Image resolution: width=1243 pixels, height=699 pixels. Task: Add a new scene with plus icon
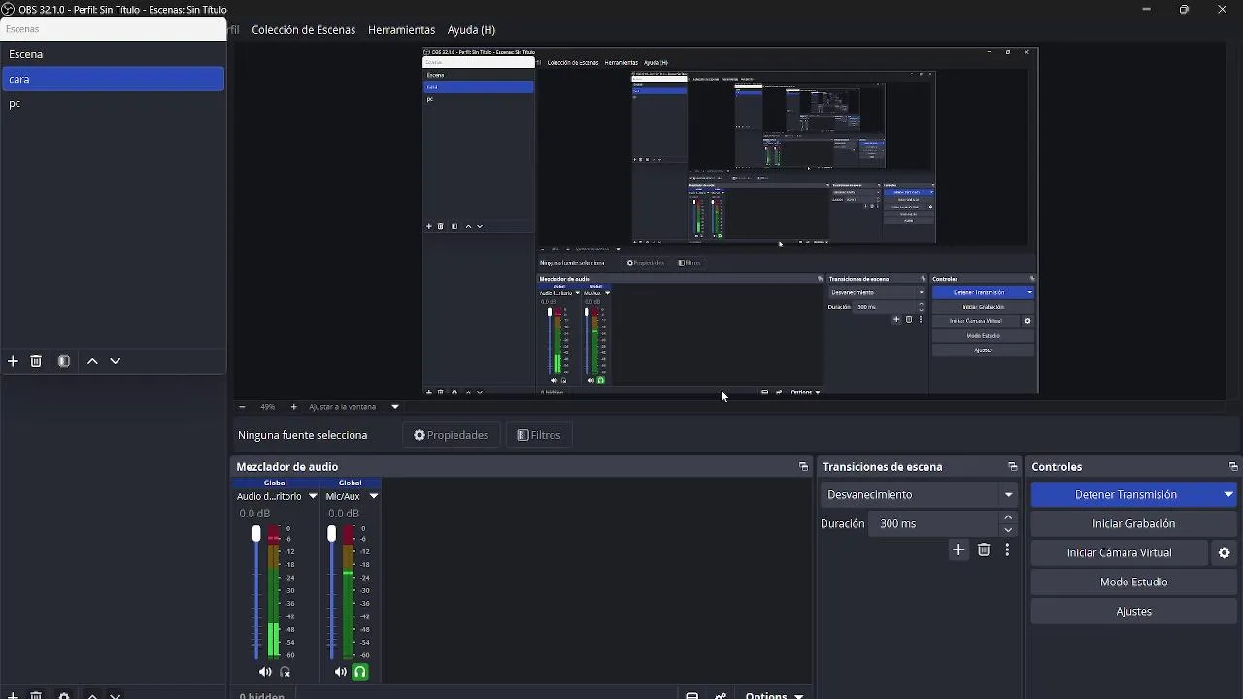point(13,361)
